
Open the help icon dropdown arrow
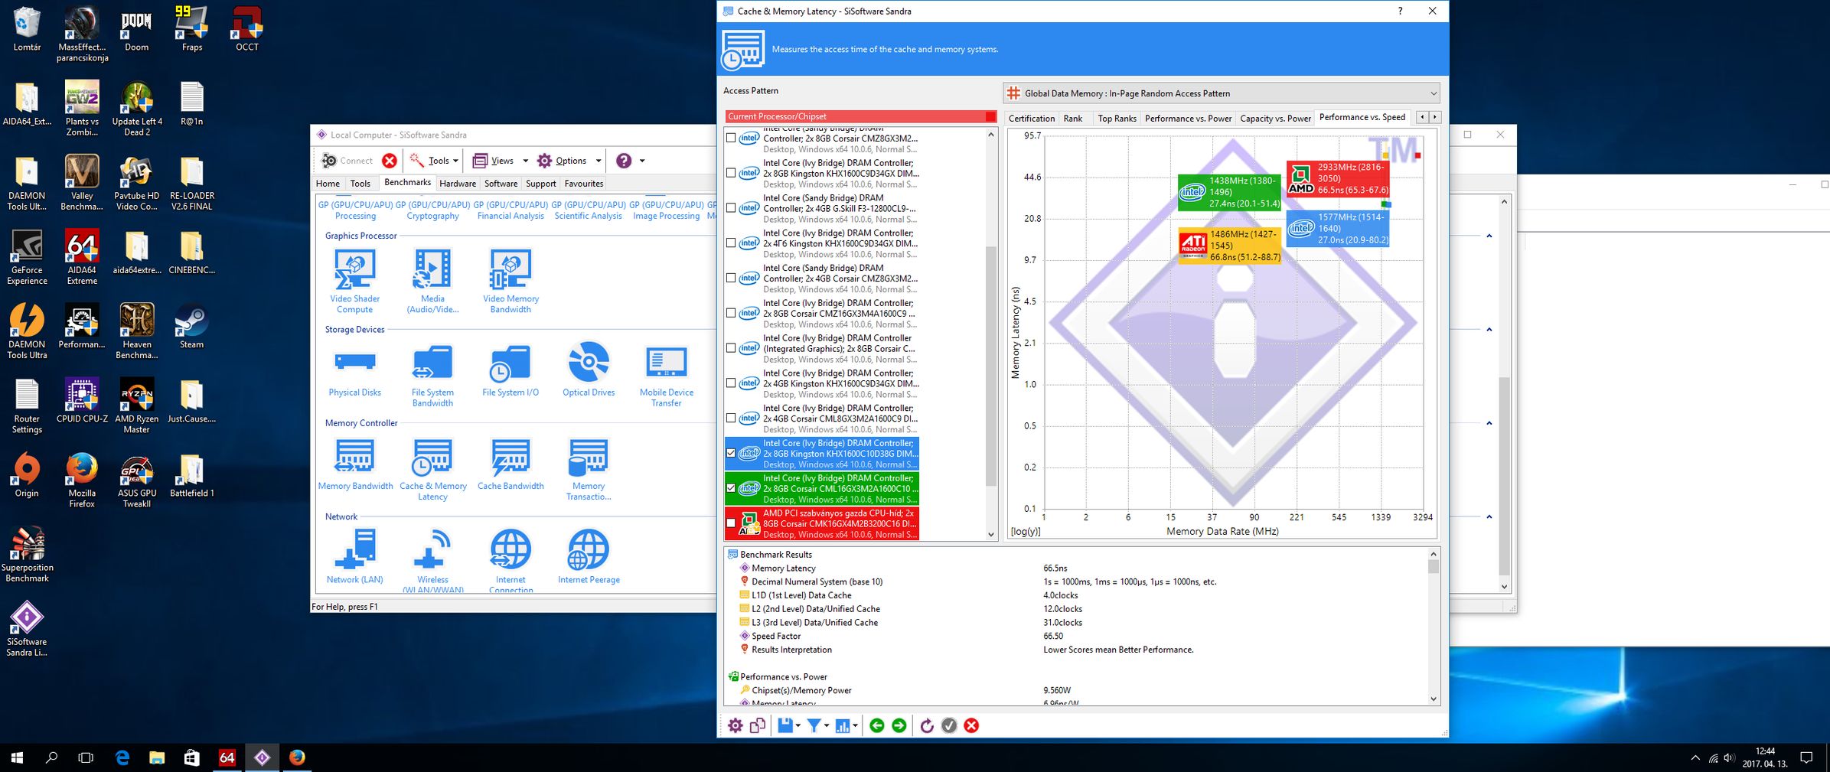642,161
